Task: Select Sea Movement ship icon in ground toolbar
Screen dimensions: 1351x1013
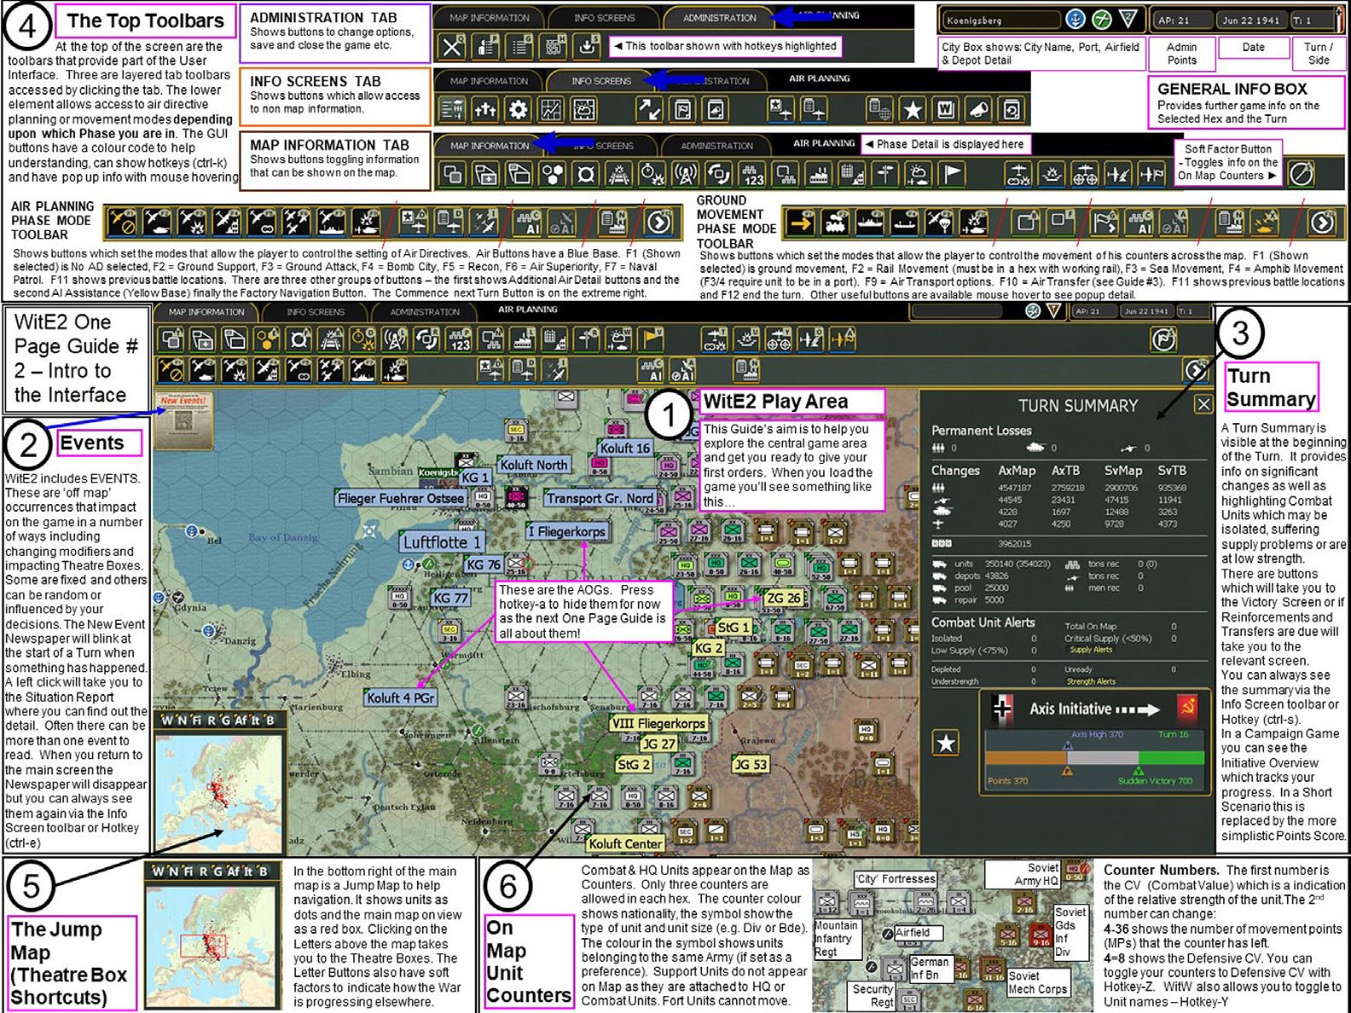Action: point(869,223)
